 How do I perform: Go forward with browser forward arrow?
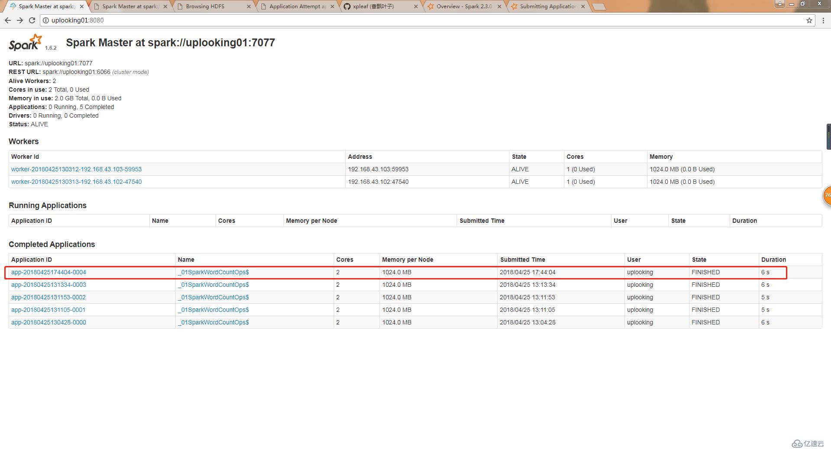(x=20, y=20)
